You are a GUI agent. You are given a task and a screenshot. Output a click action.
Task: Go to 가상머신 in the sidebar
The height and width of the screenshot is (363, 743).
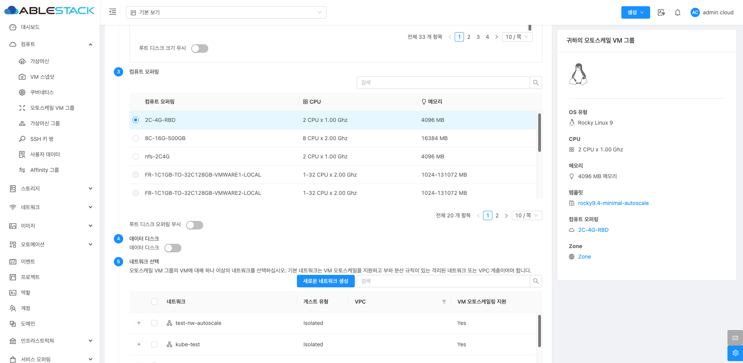40,61
